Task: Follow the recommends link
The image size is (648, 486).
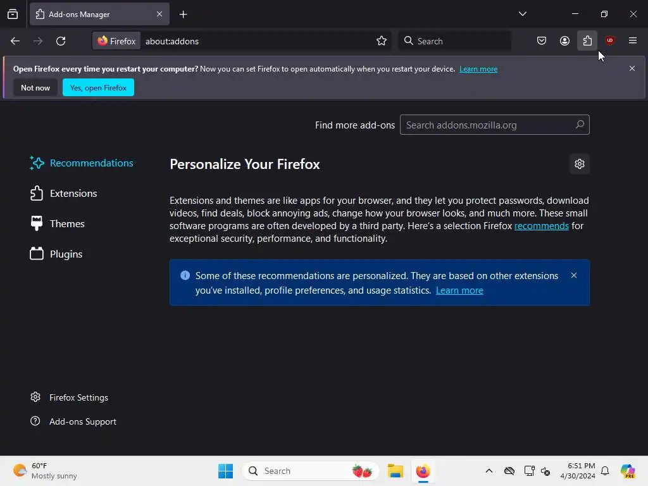Action: pyautogui.click(x=542, y=226)
